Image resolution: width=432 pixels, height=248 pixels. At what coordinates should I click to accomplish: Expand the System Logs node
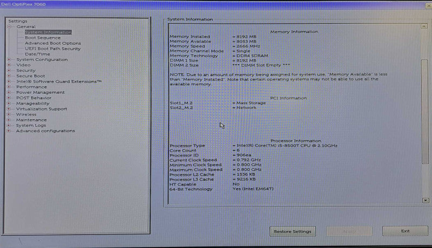click(9, 126)
